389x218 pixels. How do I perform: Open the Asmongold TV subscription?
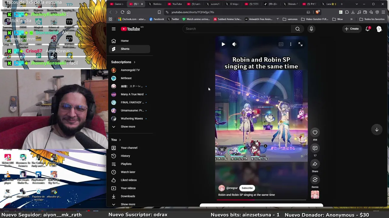pyautogui.click(x=129, y=70)
